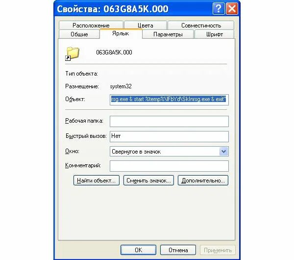The image size is (294, 260).
Task: Click the 063G8A5K.000 name next to folder icon
Action: [x=114, y=52]
